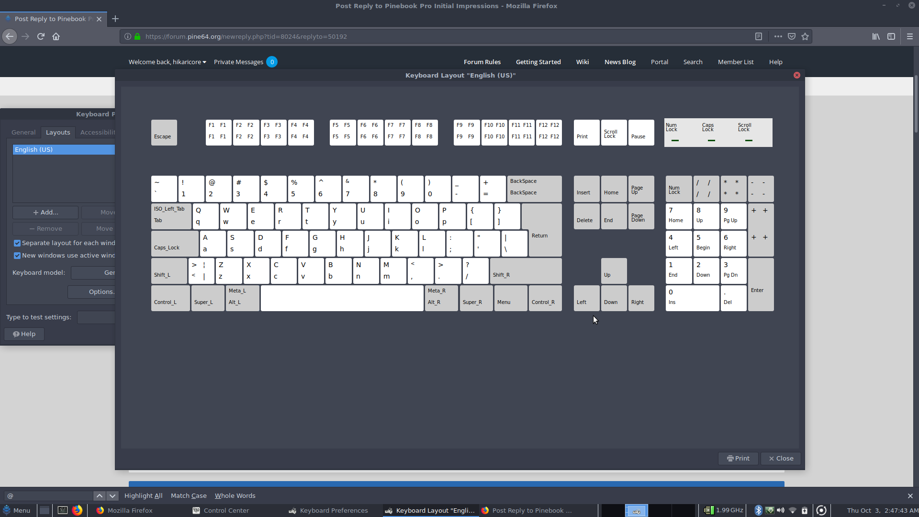Toggle Whole Words in find bar
Screen dimensions: 919x517
tap(235, 496)
